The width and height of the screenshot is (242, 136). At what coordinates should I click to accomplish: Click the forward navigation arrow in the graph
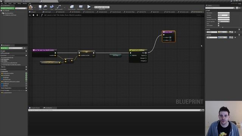click(37, 15)
